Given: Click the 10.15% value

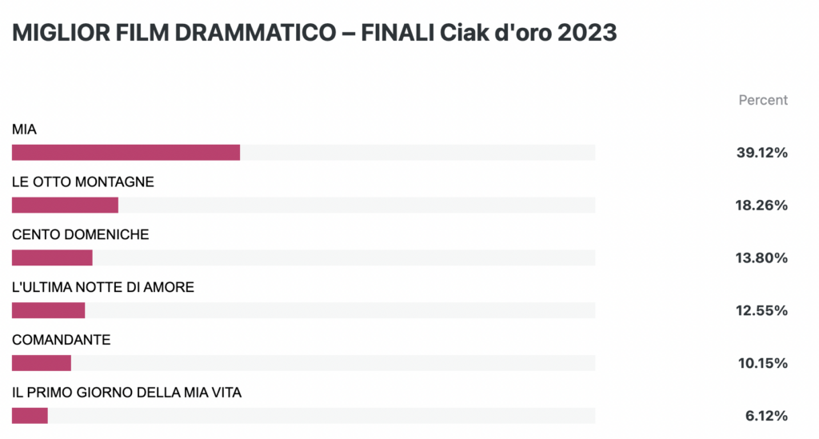Looking at the screenshot, I should point(762,364).
